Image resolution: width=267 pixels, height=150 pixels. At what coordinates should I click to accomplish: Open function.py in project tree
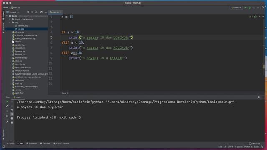click(20, 64)
